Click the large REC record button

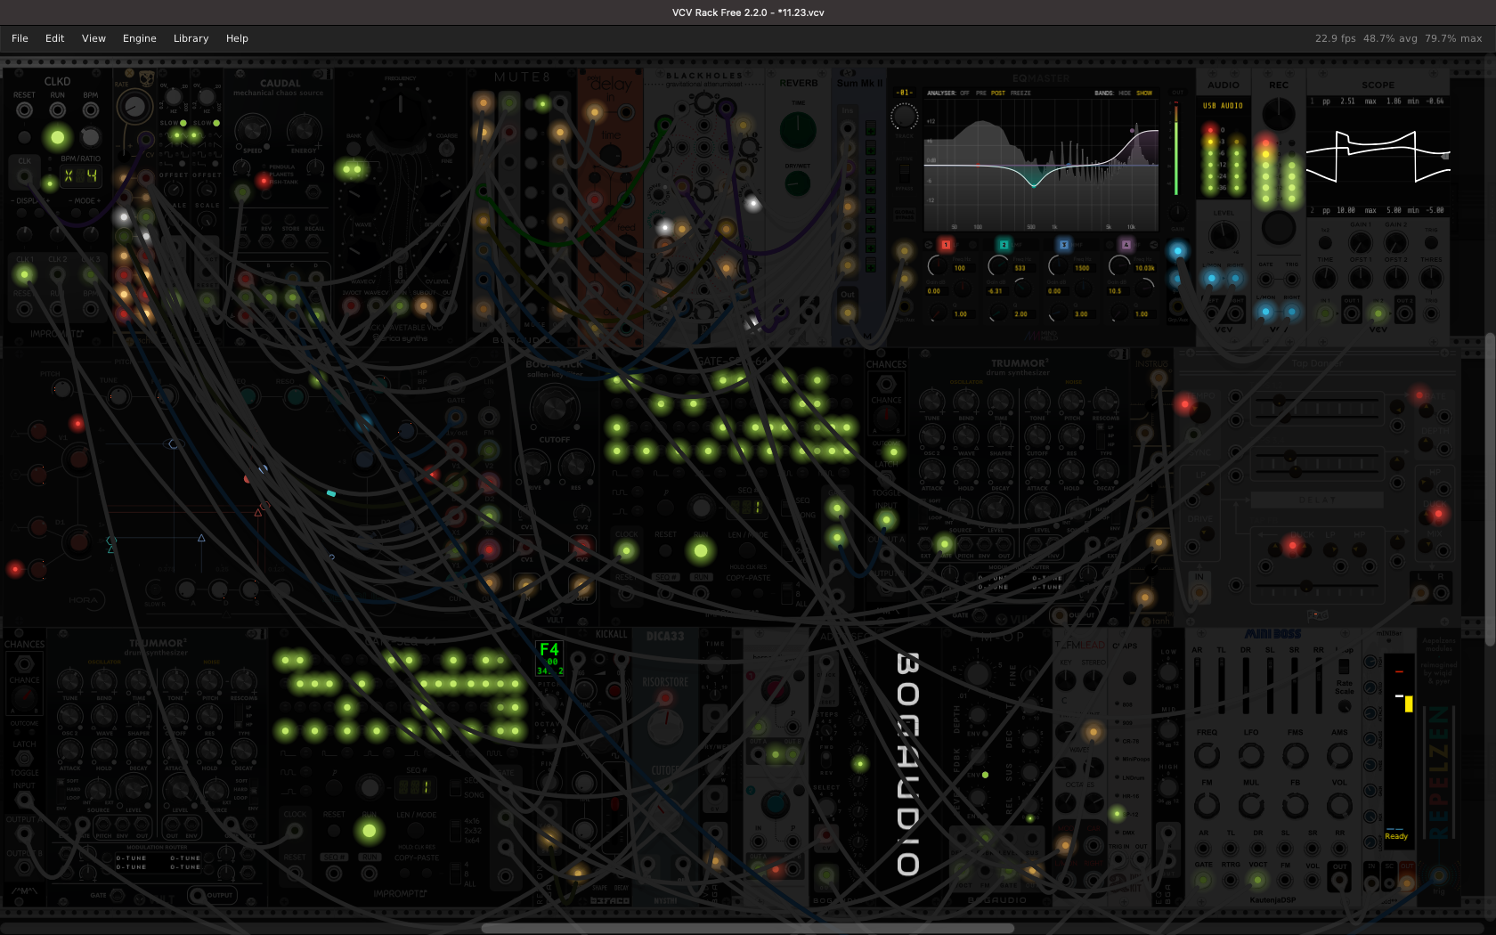pos(1279,228)
